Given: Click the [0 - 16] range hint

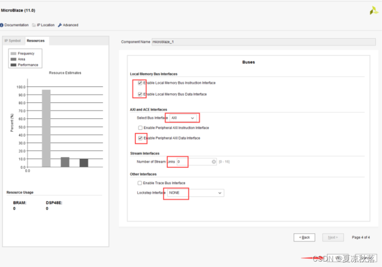Looking at the screenshot, I should pyautogui.click(x=224, y=162).
